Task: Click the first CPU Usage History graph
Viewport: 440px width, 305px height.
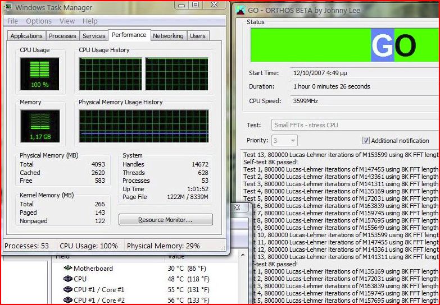Action: tap(110, 74)
